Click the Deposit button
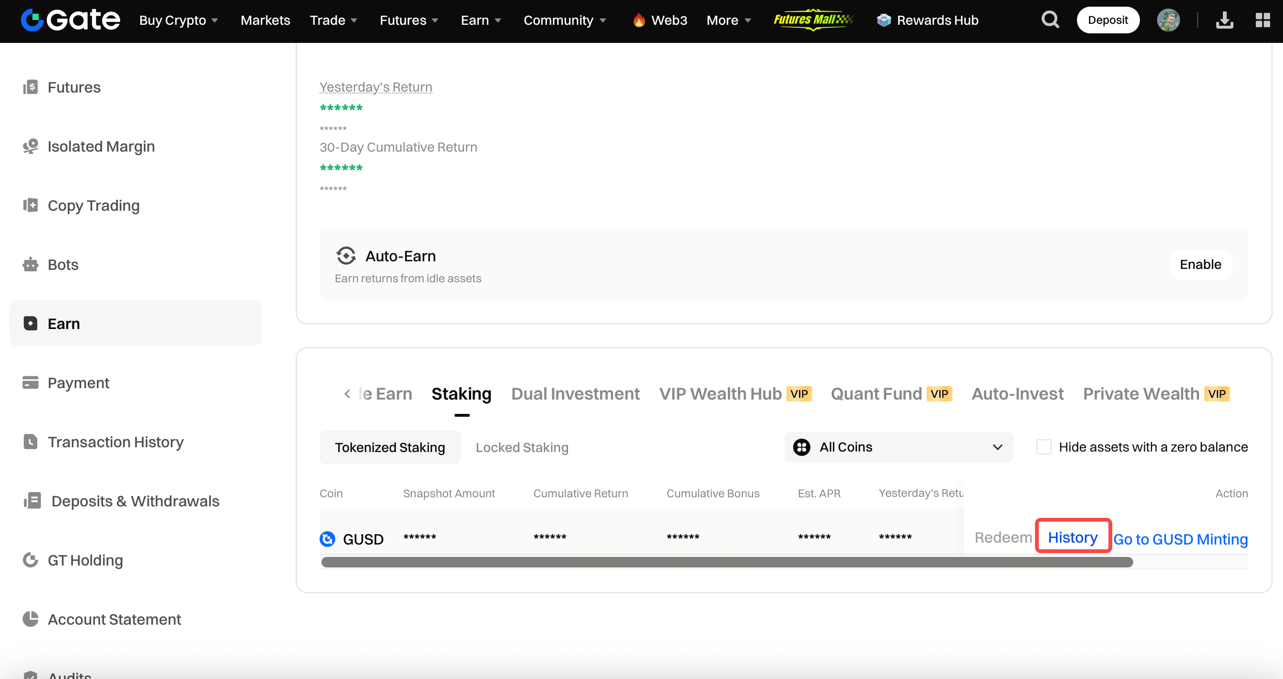Image resolution: width=1283 pixels, height=679 pixels. click(1107, 20)
